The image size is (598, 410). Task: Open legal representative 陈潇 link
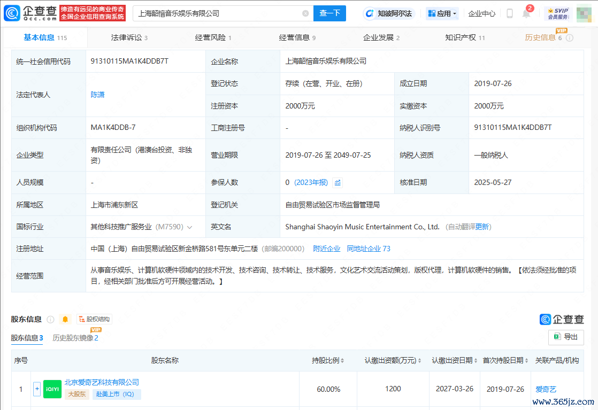[x=97, y=95]
